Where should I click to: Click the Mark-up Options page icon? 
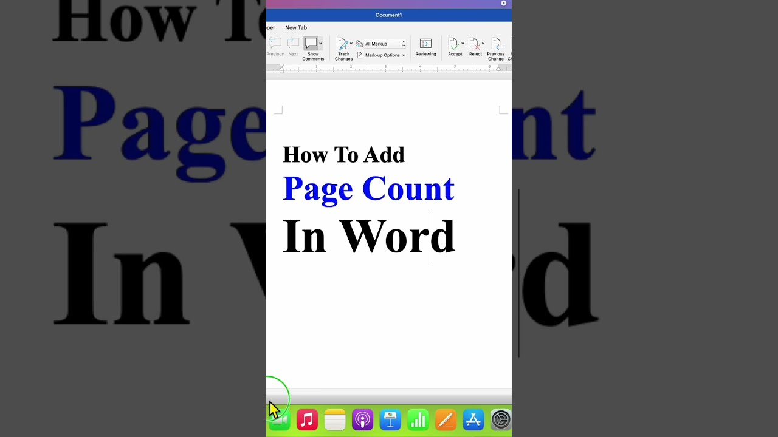pos(360,55)
